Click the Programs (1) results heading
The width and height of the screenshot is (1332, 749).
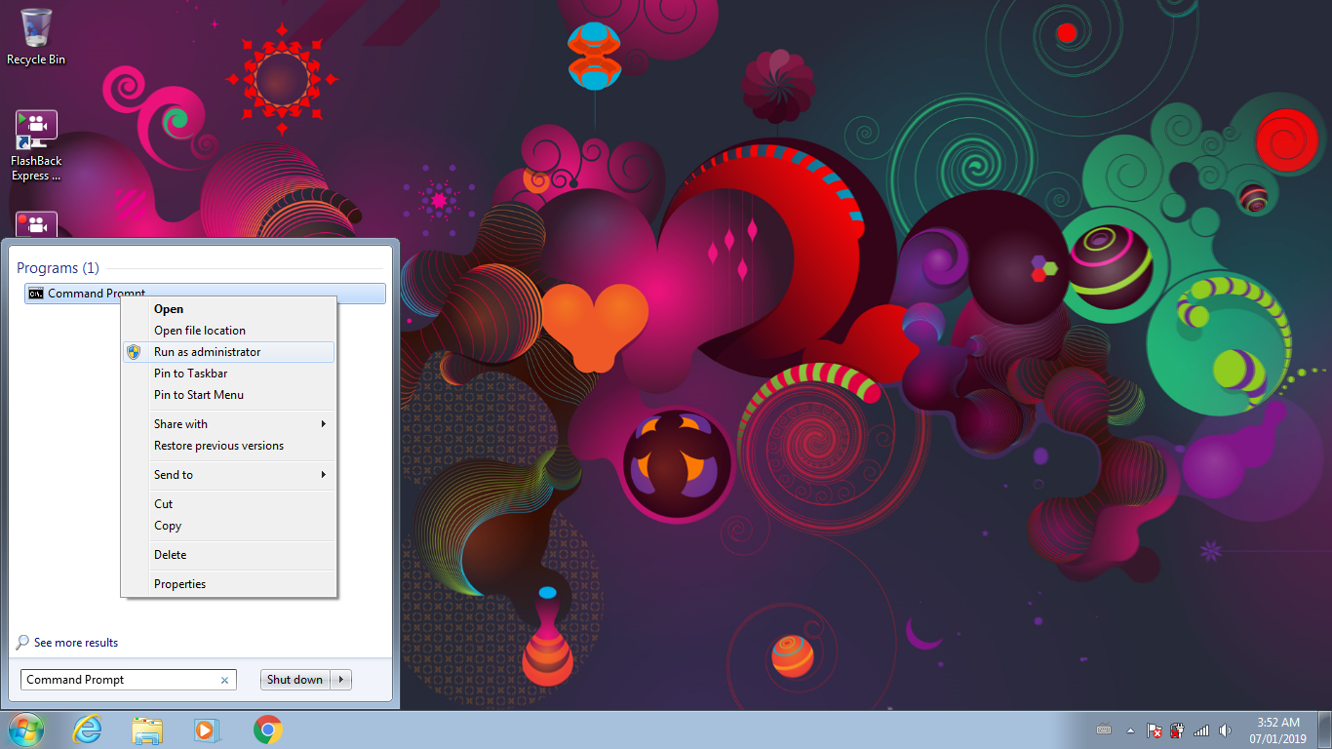pyautogui.click(x=58, y=268)
